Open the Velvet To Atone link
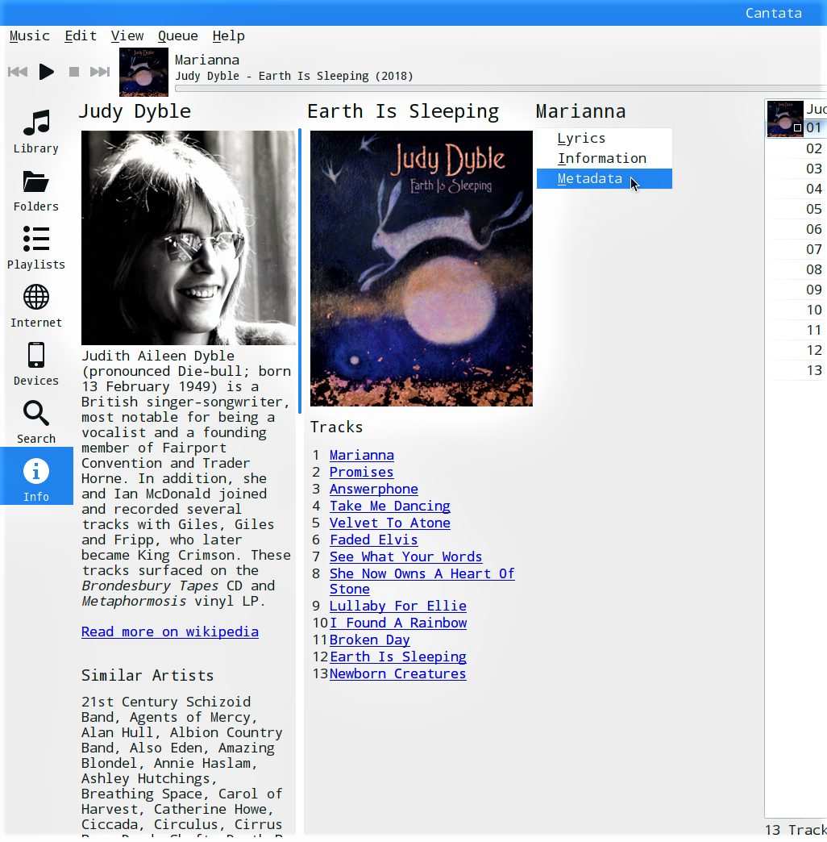This screenshot has height=842, width=827. [x=389, y=523]
